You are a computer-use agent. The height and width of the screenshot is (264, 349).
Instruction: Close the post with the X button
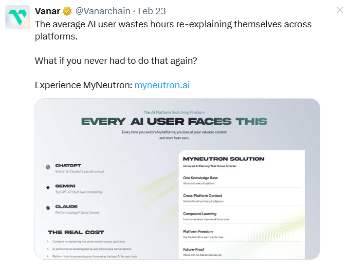click(340, 10)
